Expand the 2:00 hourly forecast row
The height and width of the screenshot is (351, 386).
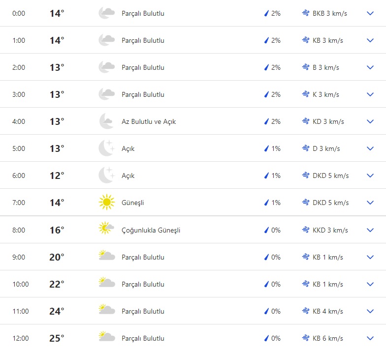click(370, 67)
